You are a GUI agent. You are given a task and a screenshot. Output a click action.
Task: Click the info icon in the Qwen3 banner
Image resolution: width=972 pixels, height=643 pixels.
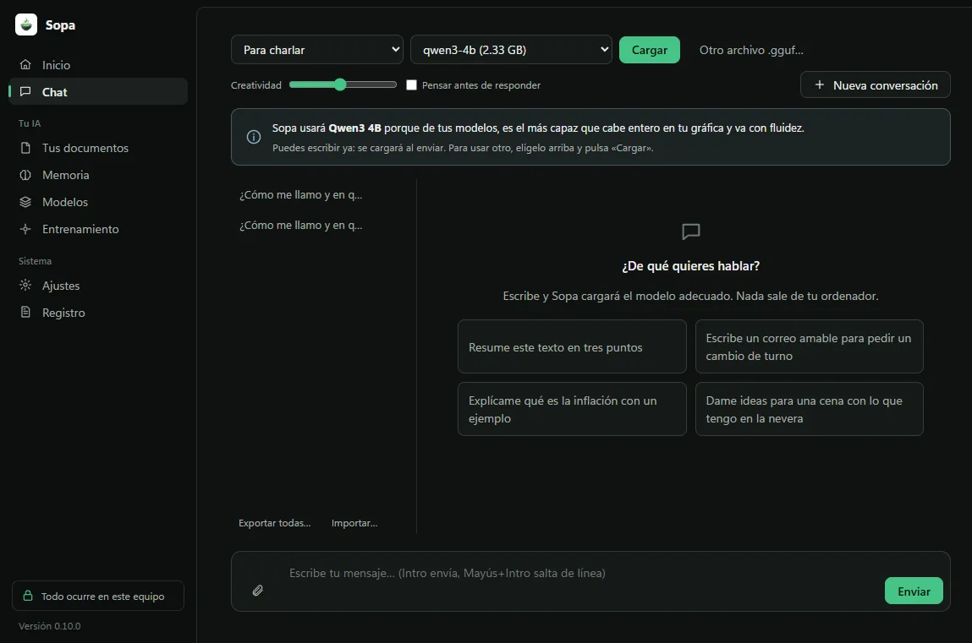(254, 137)
